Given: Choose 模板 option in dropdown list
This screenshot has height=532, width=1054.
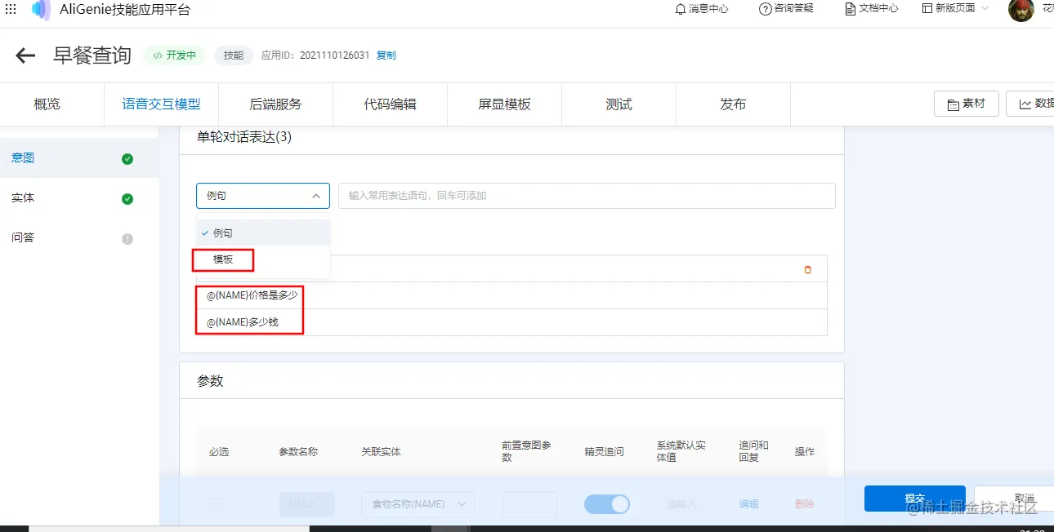Looking at the screenshot, I should [x=263, y=259].
